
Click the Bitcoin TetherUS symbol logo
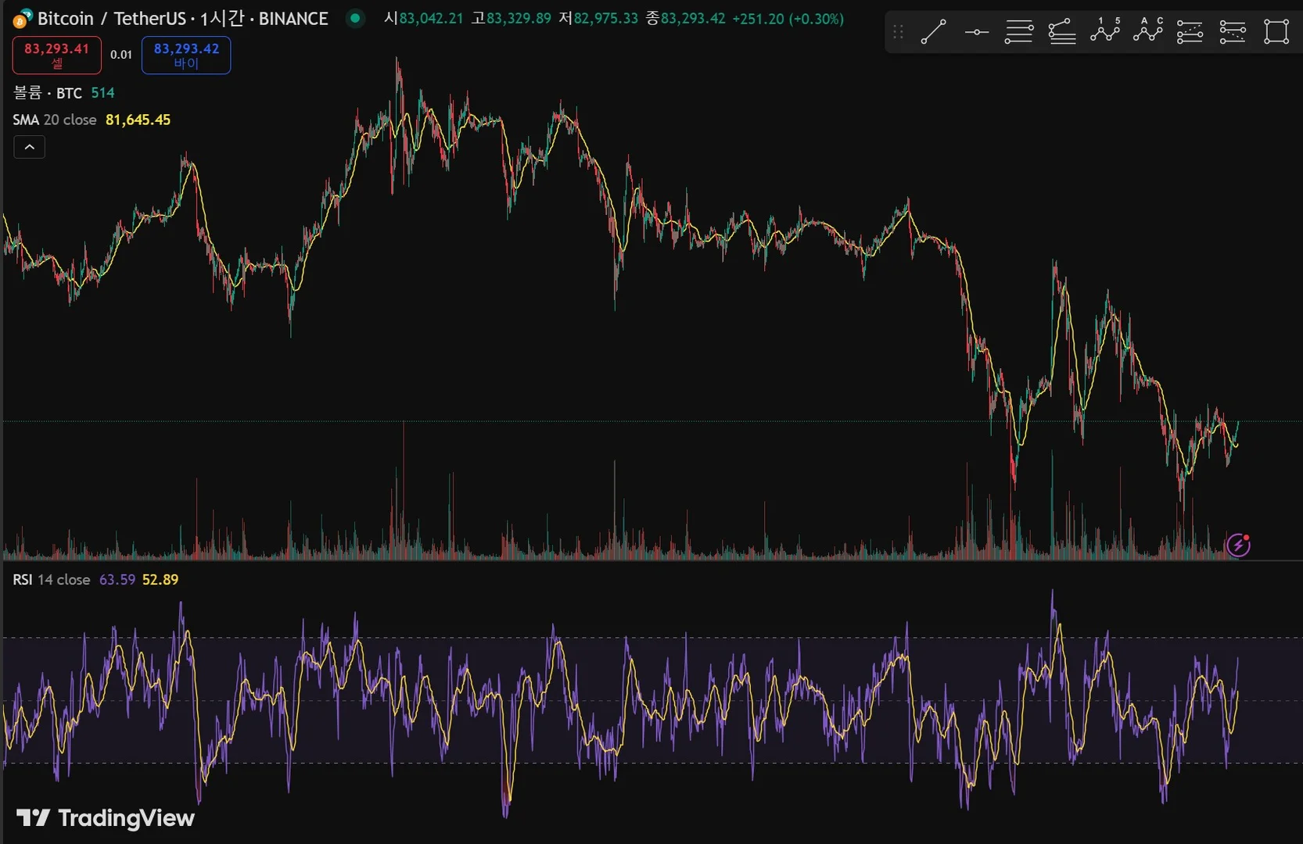coord(23,18)
